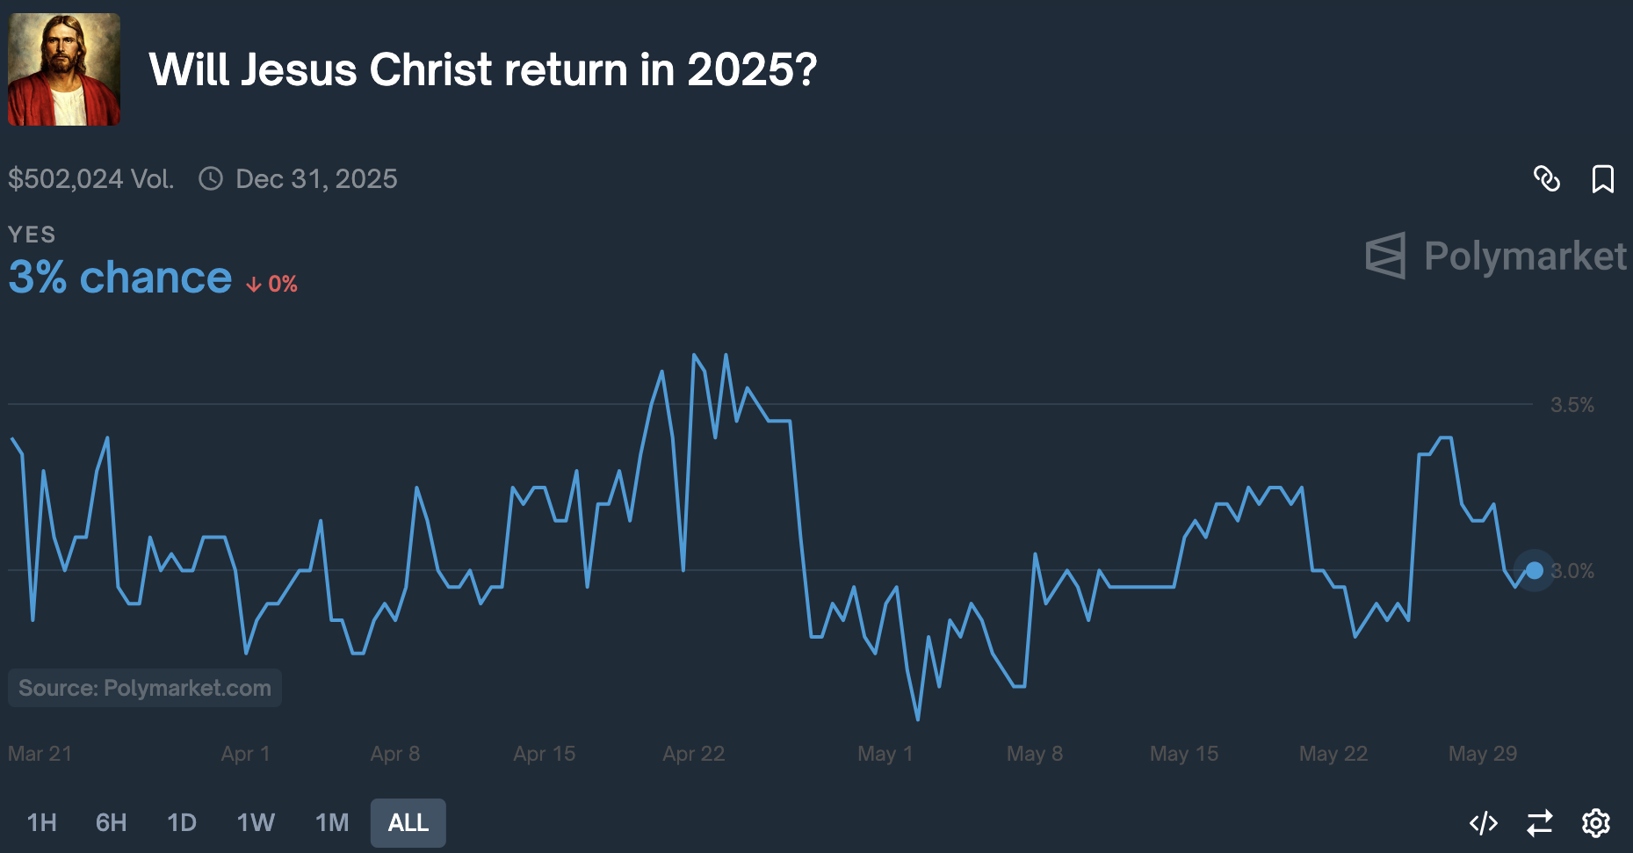Click the Polymarket logo watermark

tap(1496, 256)
